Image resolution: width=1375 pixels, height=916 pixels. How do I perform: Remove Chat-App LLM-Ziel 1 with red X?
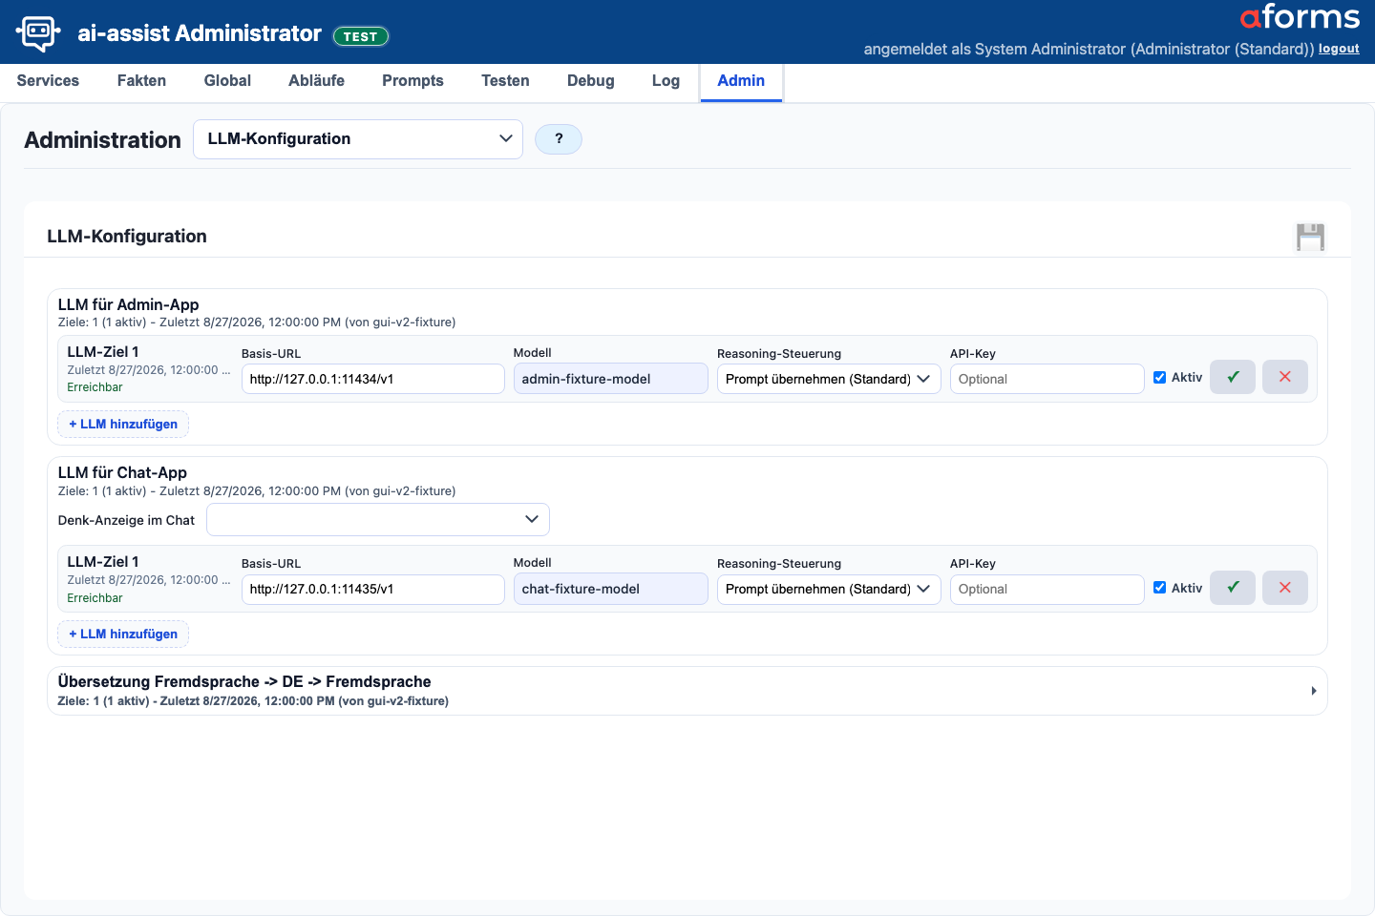[1285, 588]
